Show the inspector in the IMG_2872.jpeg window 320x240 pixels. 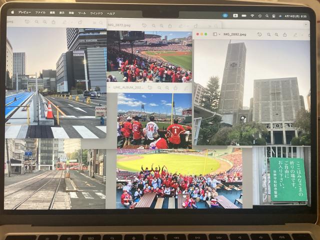click(x=144, y=25)
